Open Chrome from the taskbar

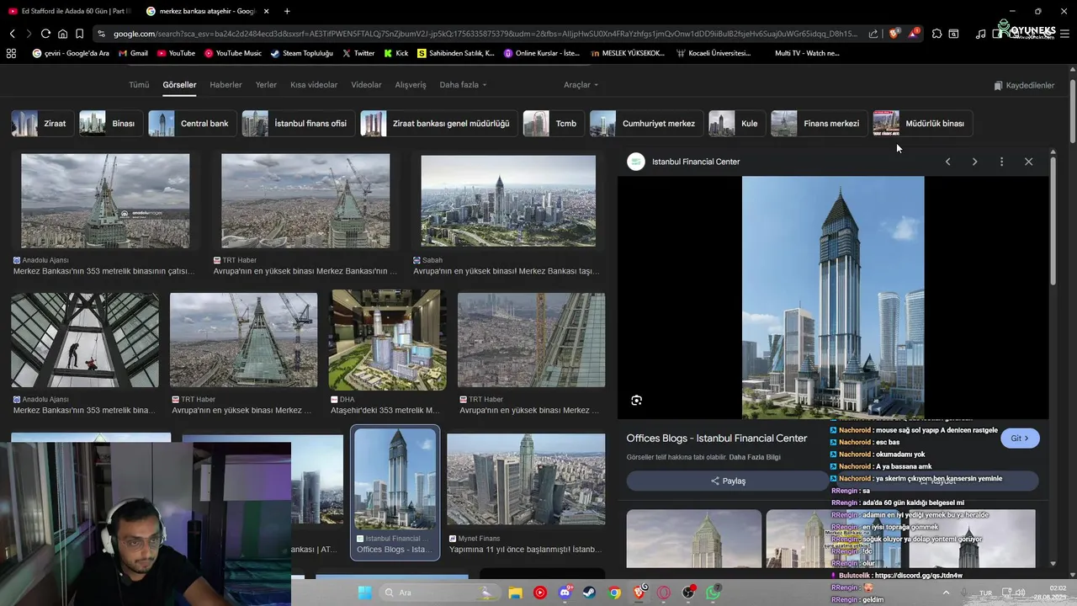click(615, 593)
